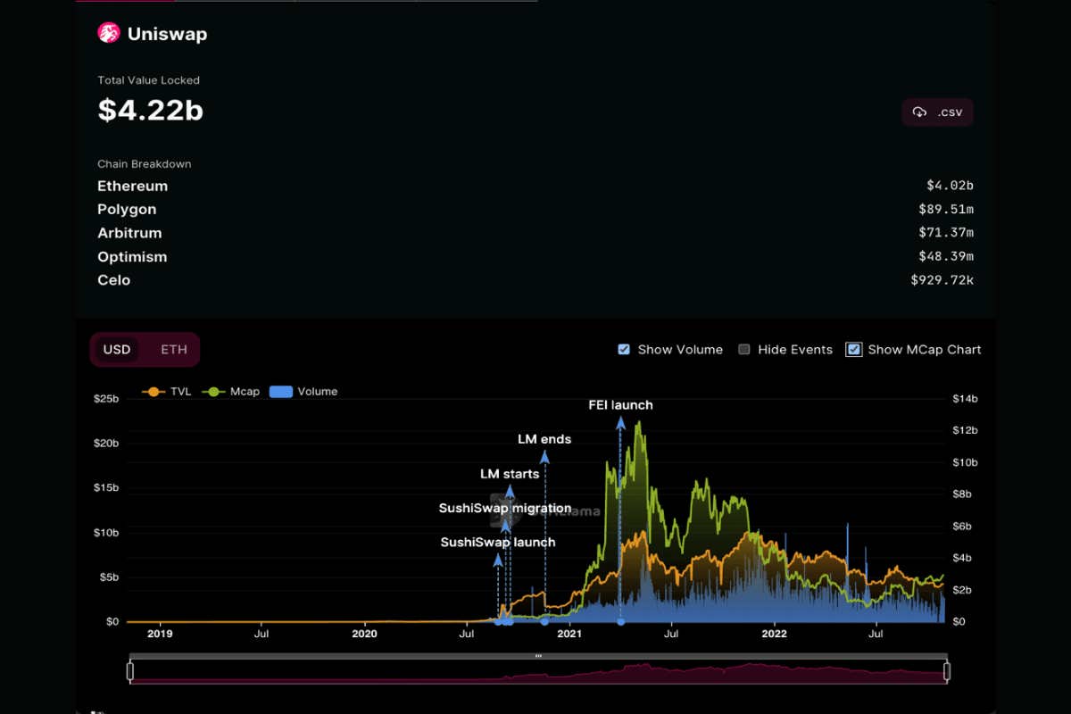Image resolution: width=1071 pixels, height=714 pixels.
Task: Click the 2022 x-axis label
Action: coord(774,634)
